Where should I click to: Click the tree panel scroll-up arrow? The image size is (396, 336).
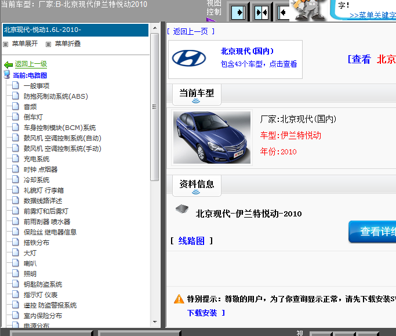coord(155,28)
